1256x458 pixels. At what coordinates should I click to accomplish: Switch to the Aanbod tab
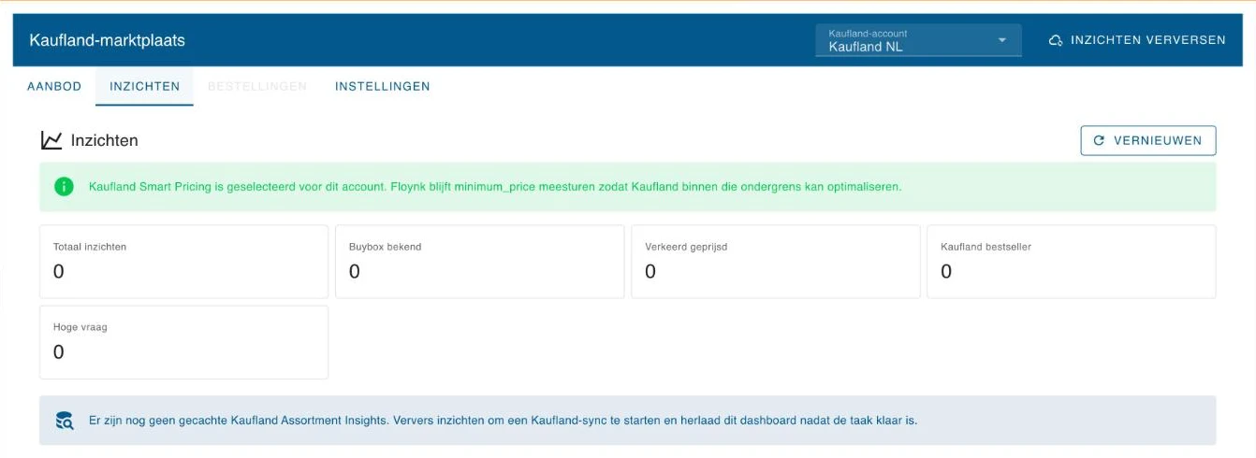pyautogui.click(x=54, y=86)
